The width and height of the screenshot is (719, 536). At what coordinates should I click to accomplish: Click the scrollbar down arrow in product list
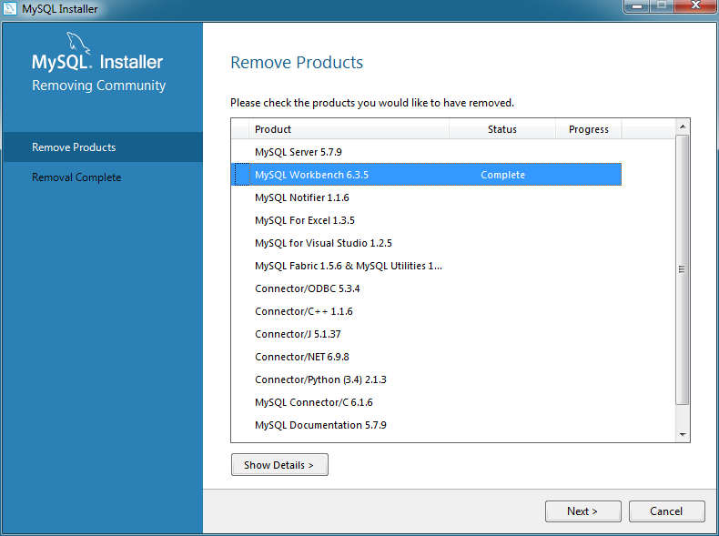click(683, 434)
